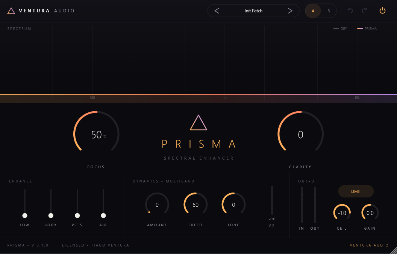Click the BODY enhance slider handle
The height and width of the screenshot is (254, 397).
click(51, 215)
